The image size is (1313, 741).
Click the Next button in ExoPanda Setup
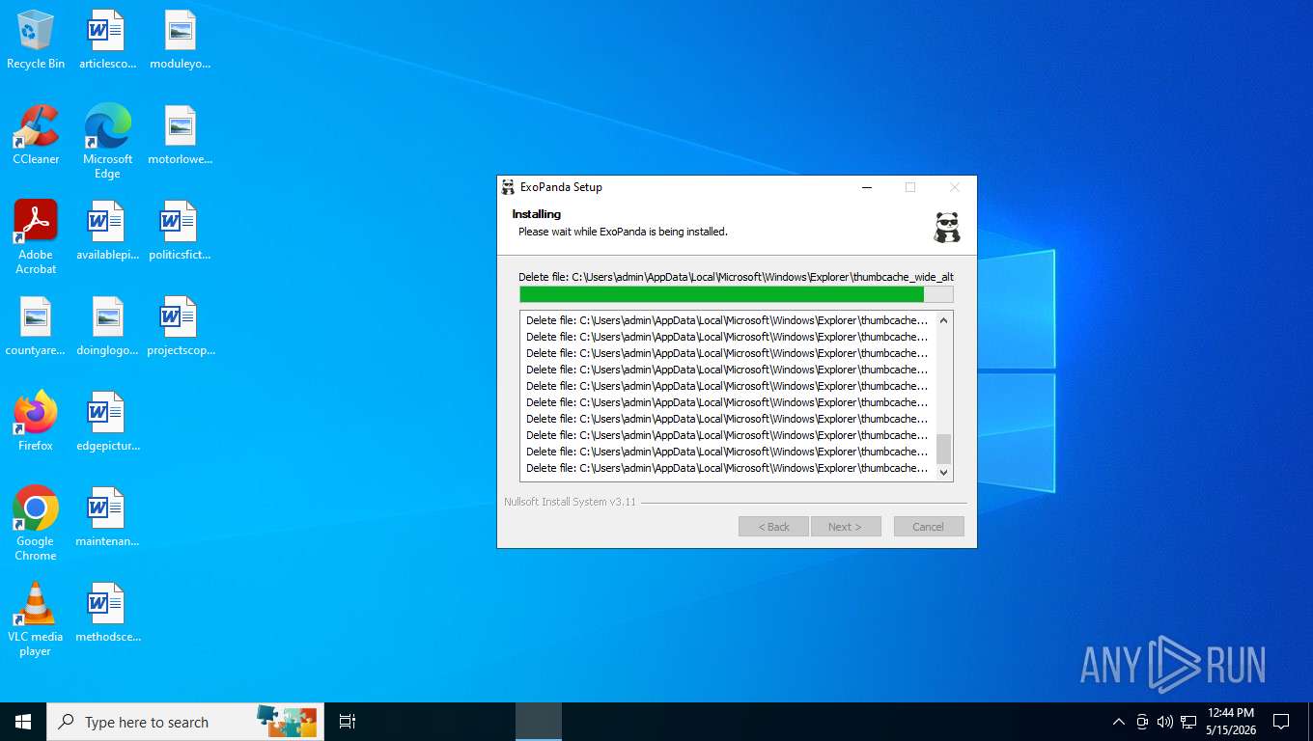pyautogui.click(x=847, y=527)
